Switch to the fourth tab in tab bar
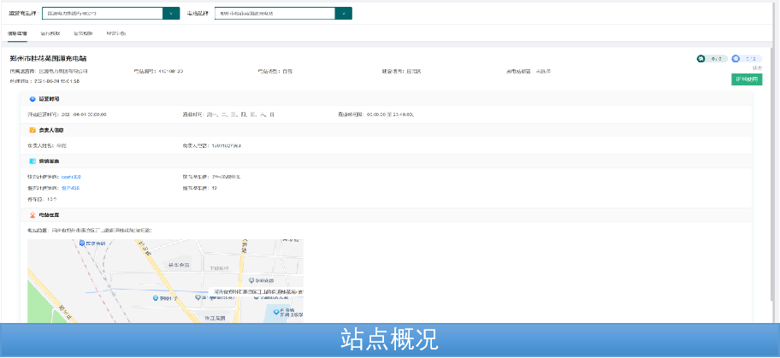 [x=115, y=33]
